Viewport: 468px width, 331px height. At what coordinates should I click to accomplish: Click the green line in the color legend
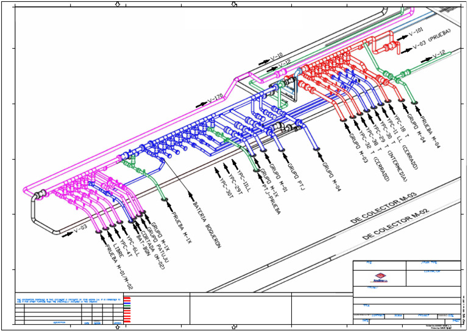pos(127,306)
